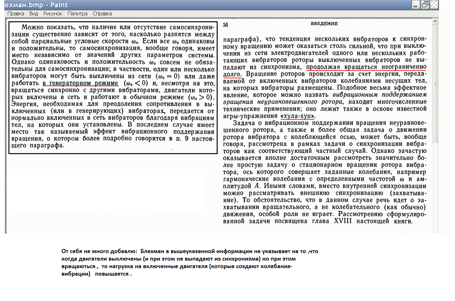
Task: Click the vertical scrollbar thumb
Action: coord(435,83)
